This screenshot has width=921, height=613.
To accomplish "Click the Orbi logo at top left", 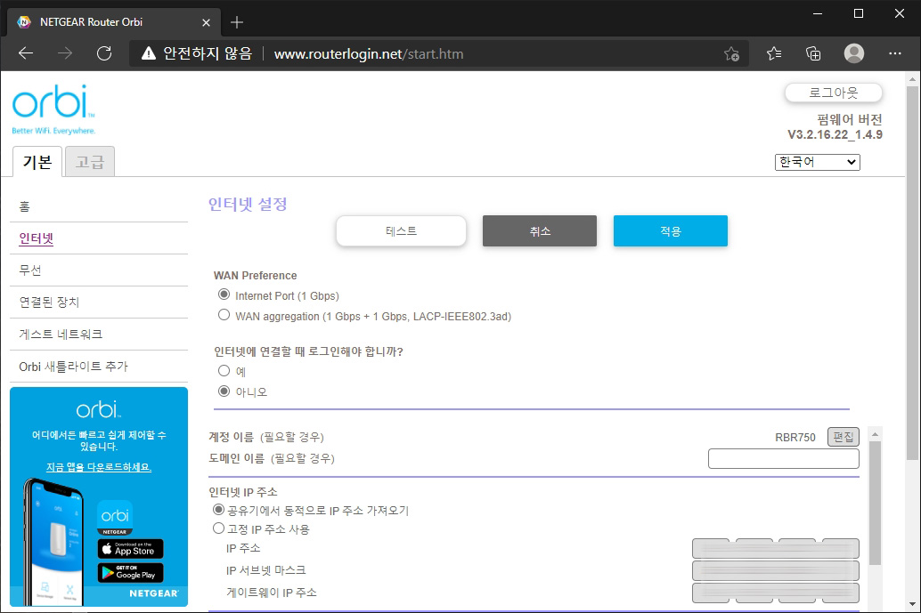I will (x=53, y=109).
